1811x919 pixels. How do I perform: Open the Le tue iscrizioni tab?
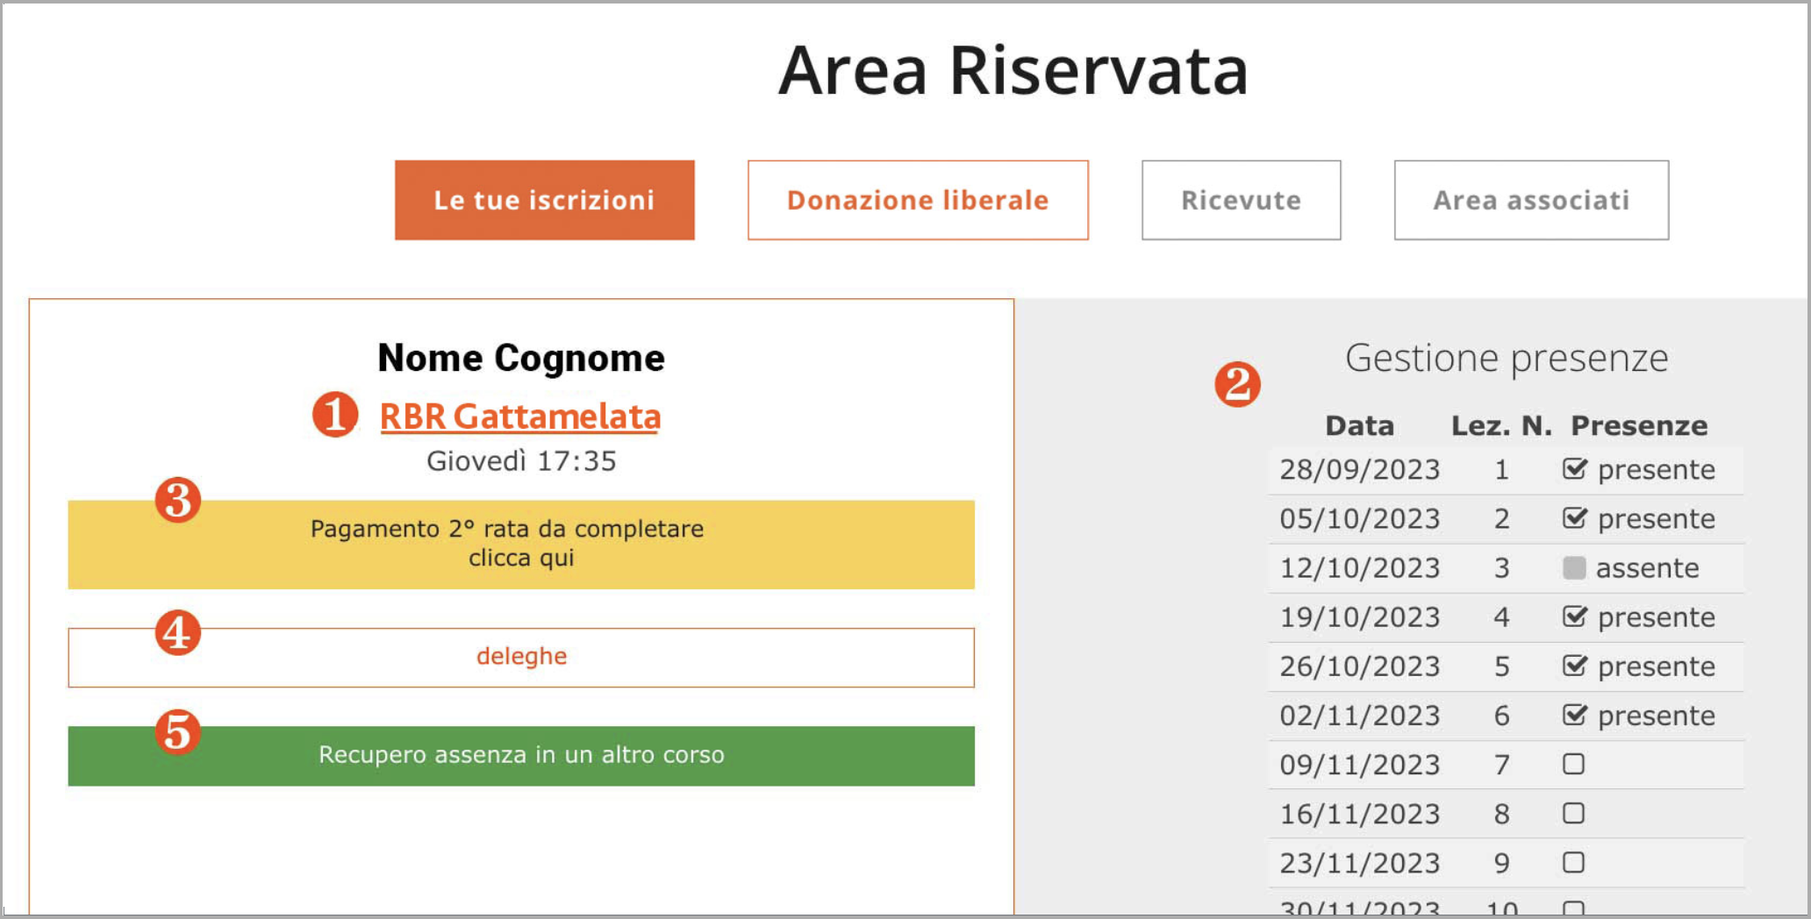point(544,200)
